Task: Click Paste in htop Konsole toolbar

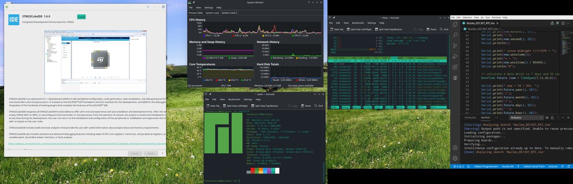Action: tap(431, 29)
